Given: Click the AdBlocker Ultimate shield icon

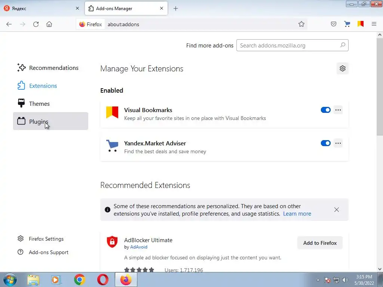Looking at the screenshot, I should [112, 242].
